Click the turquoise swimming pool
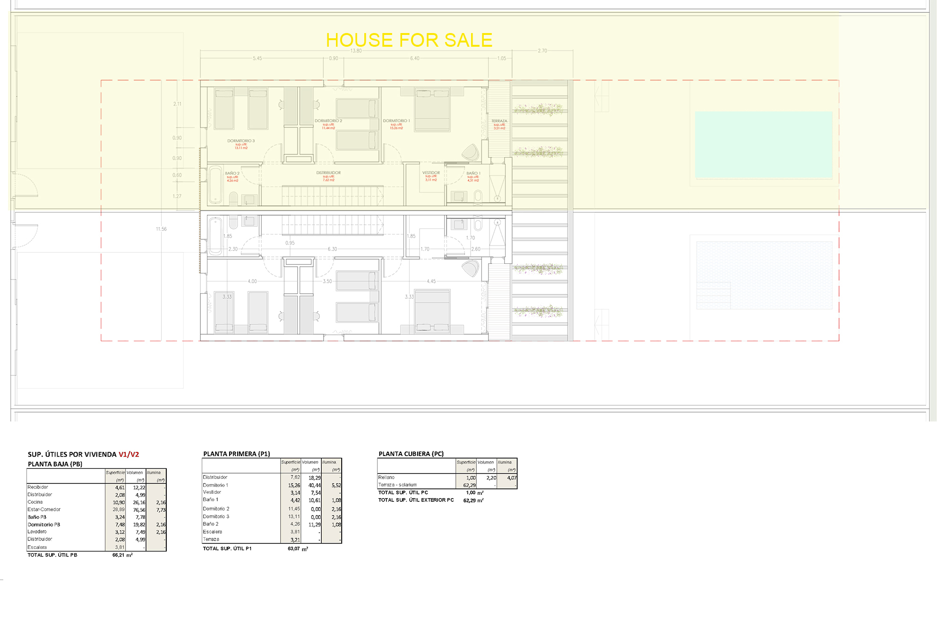 pyautogui.click(x=763, y=144)
